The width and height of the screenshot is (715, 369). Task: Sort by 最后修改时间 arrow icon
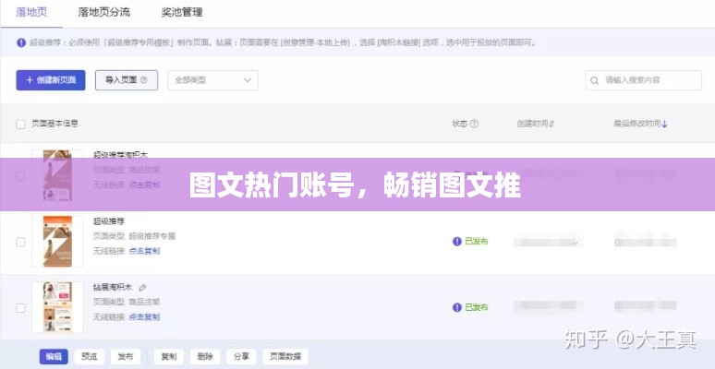coord(664,124)
